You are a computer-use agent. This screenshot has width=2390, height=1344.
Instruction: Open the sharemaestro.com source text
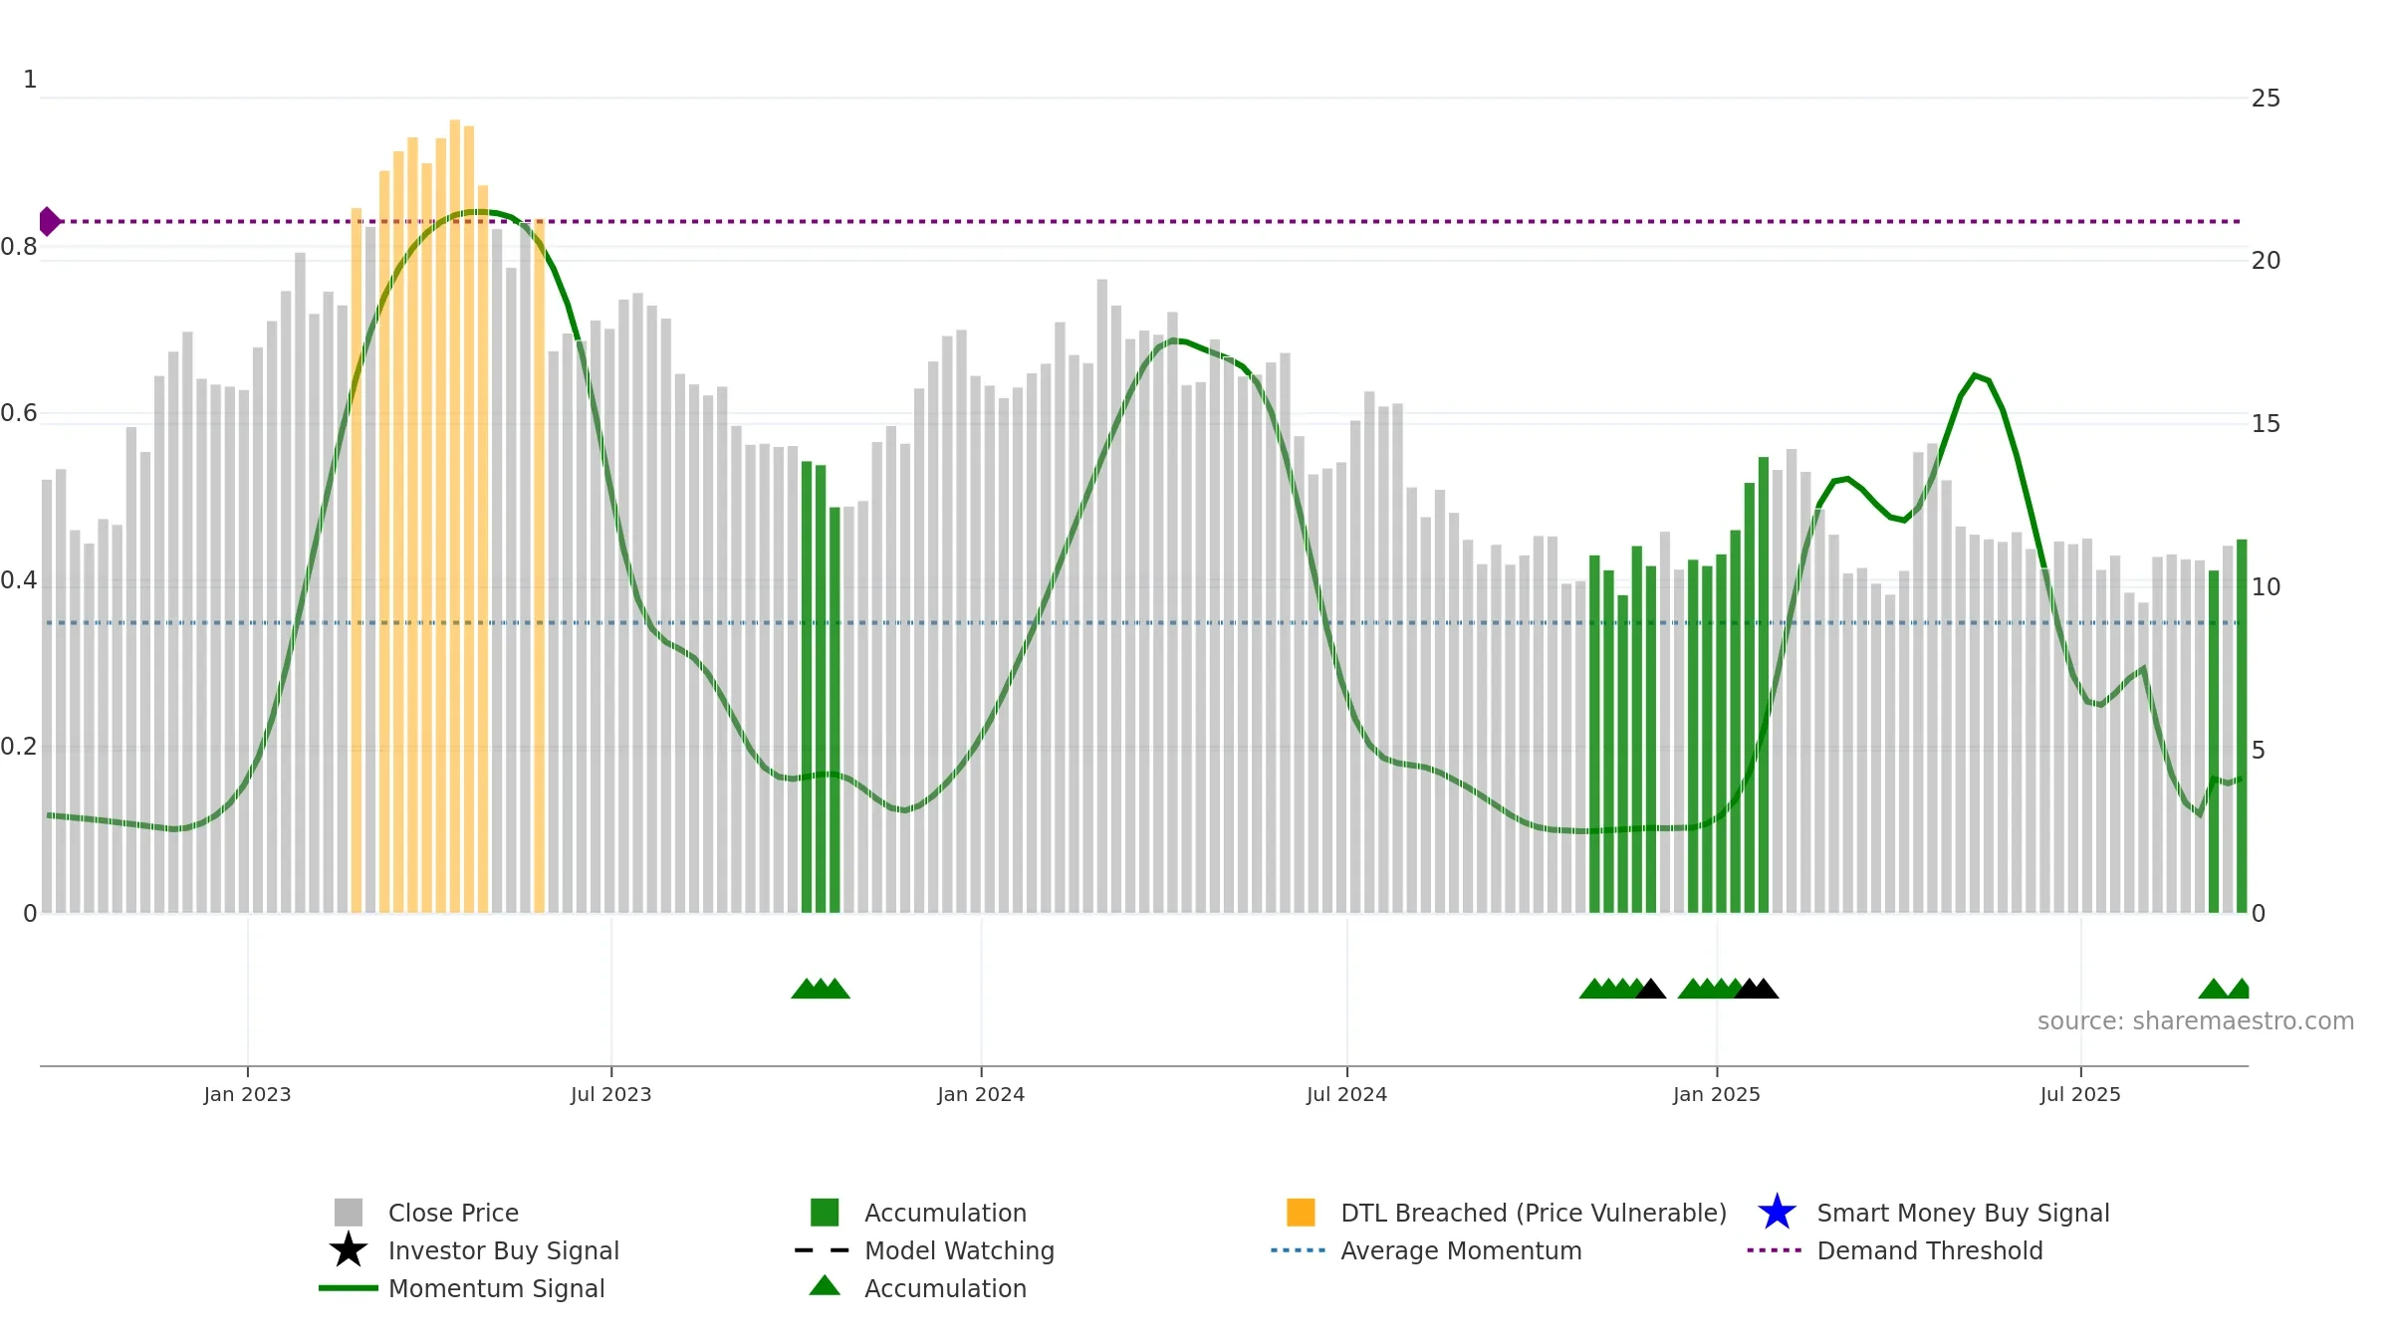point(2196,1021)
